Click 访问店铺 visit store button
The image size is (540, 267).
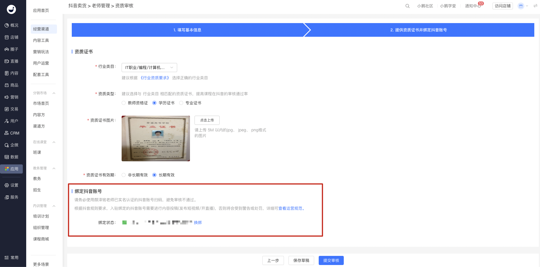(503, 6)
